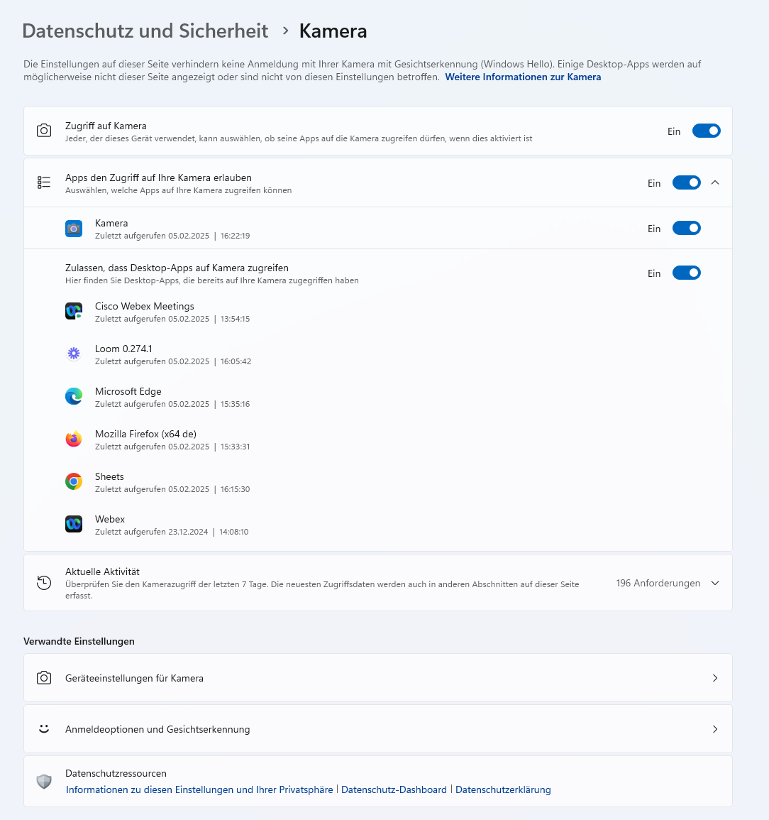Screen dimensions: 769x820
Task: Open the Datenschutz-Dashboard link
Action: (394, 789)
